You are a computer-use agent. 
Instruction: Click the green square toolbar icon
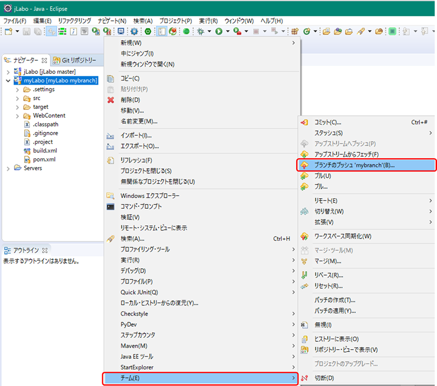tap(392, 32)
